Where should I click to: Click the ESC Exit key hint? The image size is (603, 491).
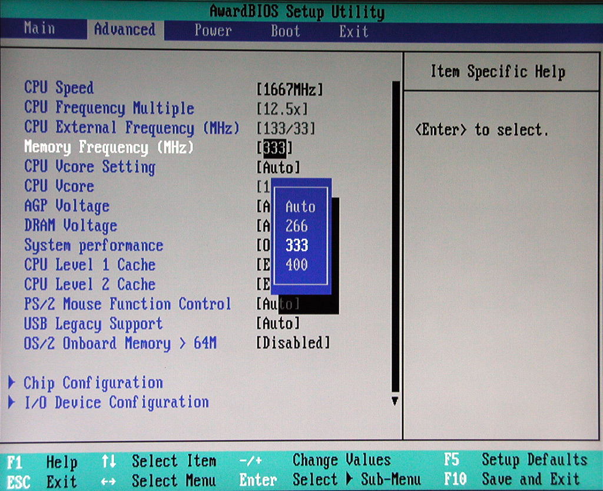point(42,482)
